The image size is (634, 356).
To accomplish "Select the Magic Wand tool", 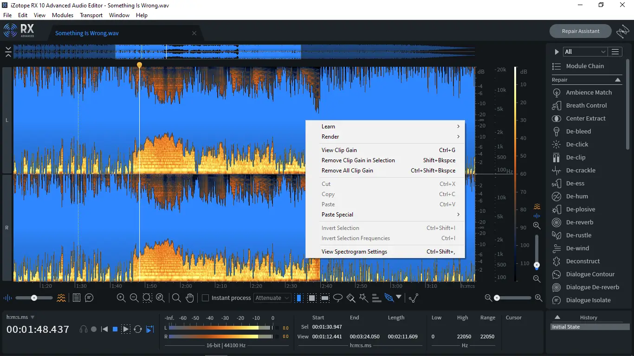I will [363, 298].
